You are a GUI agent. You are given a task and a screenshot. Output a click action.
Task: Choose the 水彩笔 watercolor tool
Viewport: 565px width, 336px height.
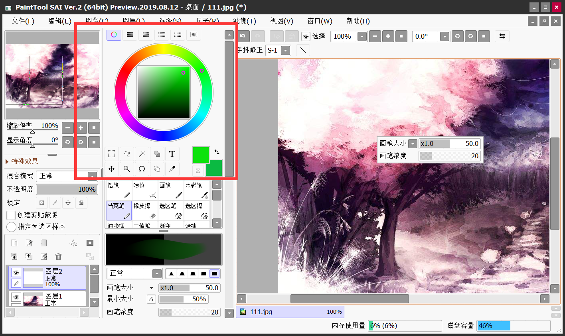coord(197,190)
